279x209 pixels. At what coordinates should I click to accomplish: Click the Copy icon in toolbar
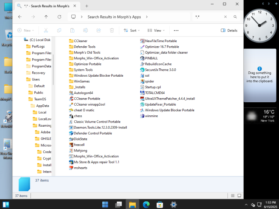59,30
